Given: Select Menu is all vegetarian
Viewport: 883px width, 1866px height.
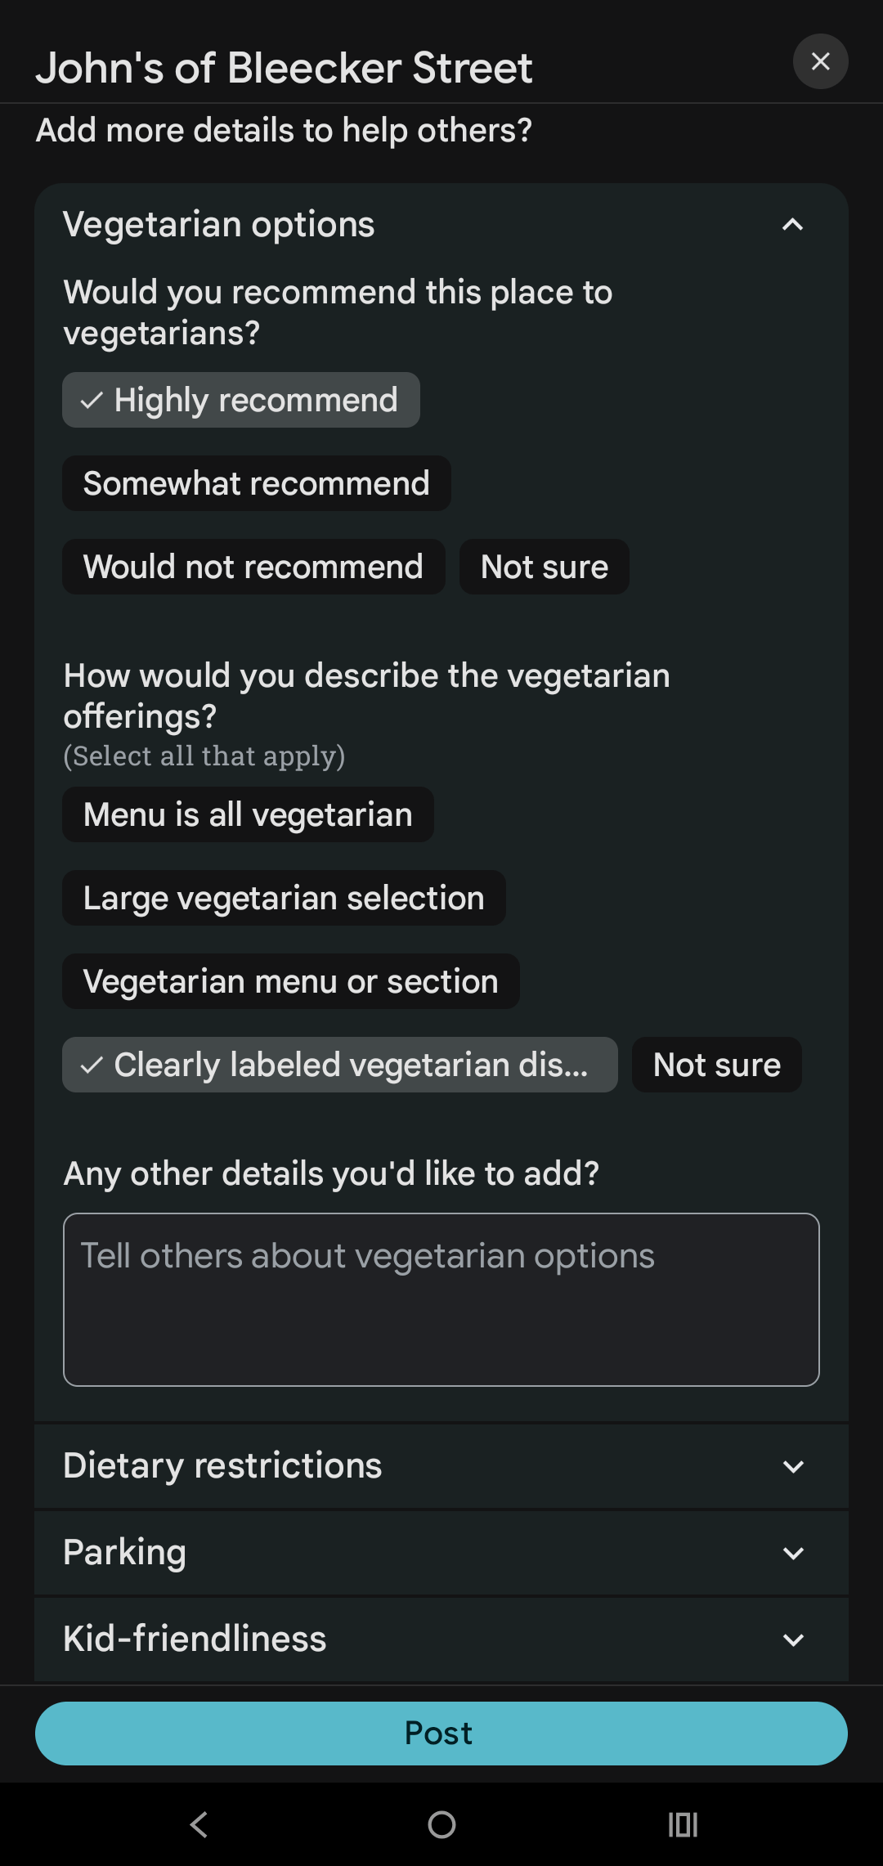Looking at the screenshot, I should click(248, 815).
